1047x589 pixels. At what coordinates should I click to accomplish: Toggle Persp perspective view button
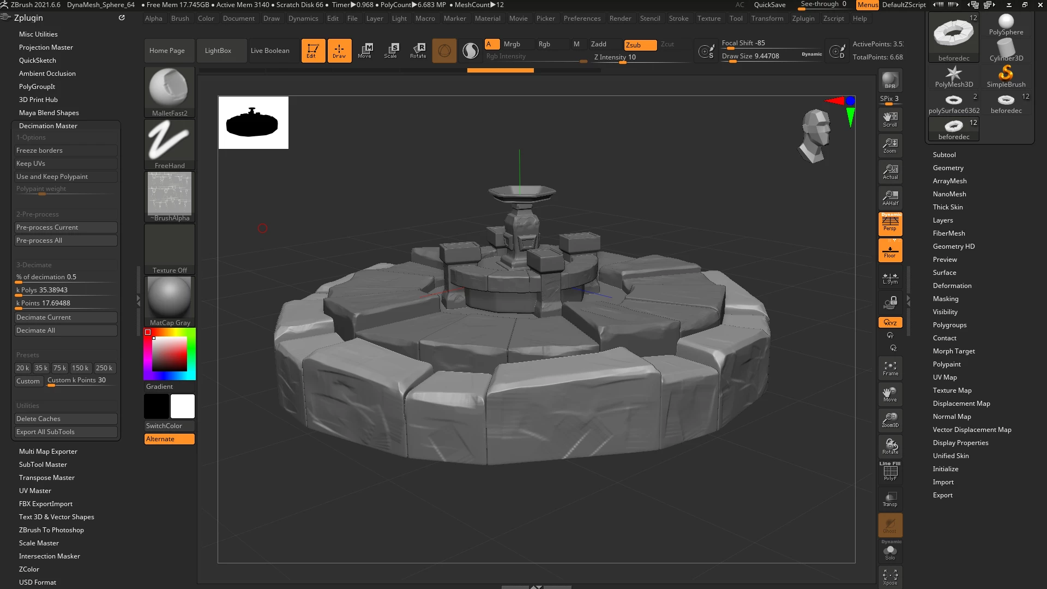[x=890, y=224]
